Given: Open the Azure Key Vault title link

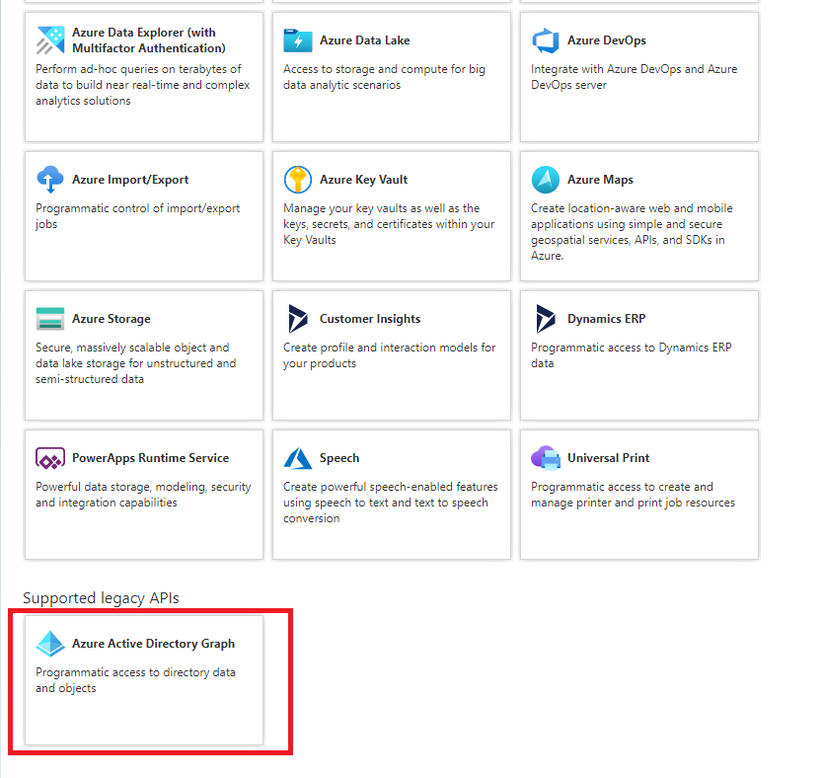Looking at the screenshot, I should click(x=363, y=180).
